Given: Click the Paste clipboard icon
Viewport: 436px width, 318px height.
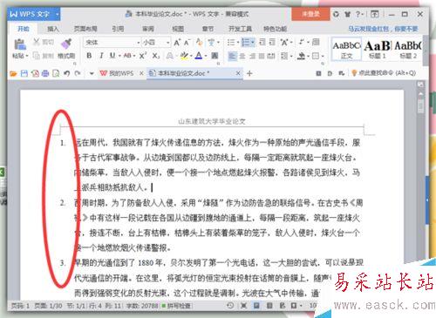Looking at the screenshot, I should point(20,44).
